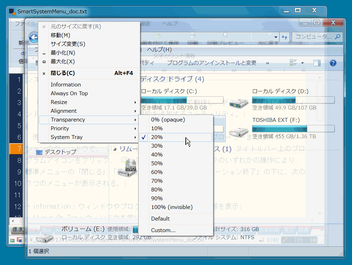
Task: Choose 0% (opaque) transparency
Action: [x=176, y=119]
